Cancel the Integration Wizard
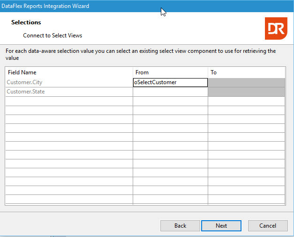294x237 pixels. click(x=268, y=226)
